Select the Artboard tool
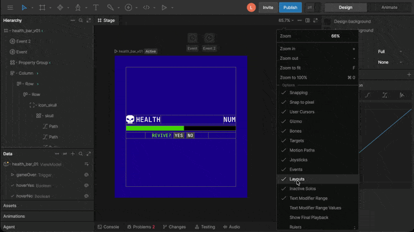 42,7
